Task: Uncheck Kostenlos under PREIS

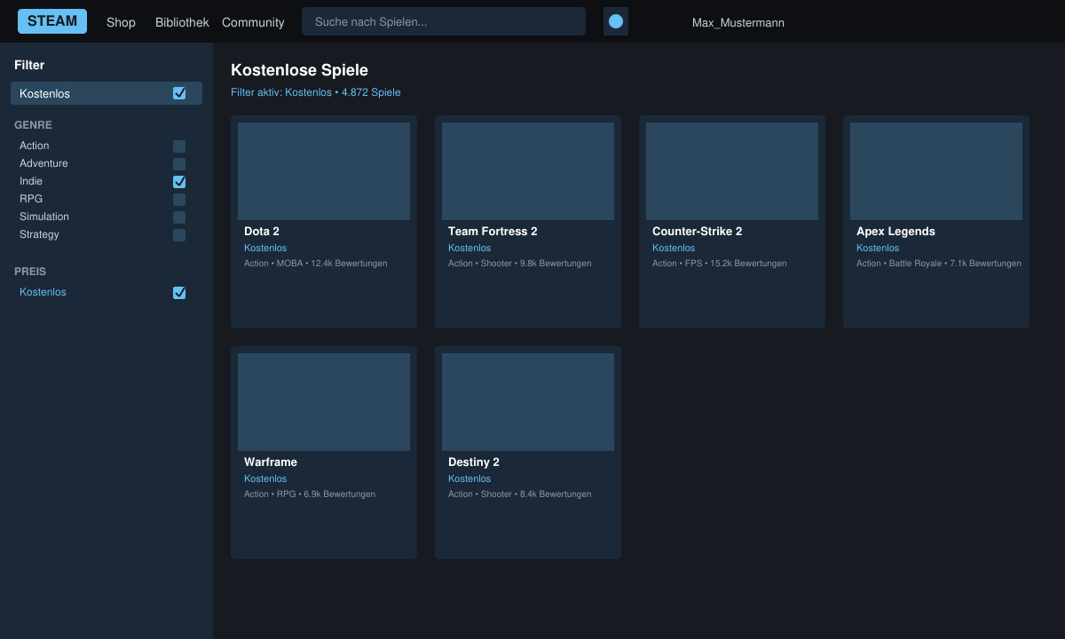Action: tap(179, 293)
